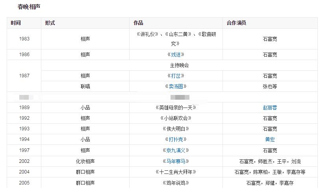Viewport: 319px width, 188px height.
Task: Open the 《戏迷》 work link
Action: [176, 55]
